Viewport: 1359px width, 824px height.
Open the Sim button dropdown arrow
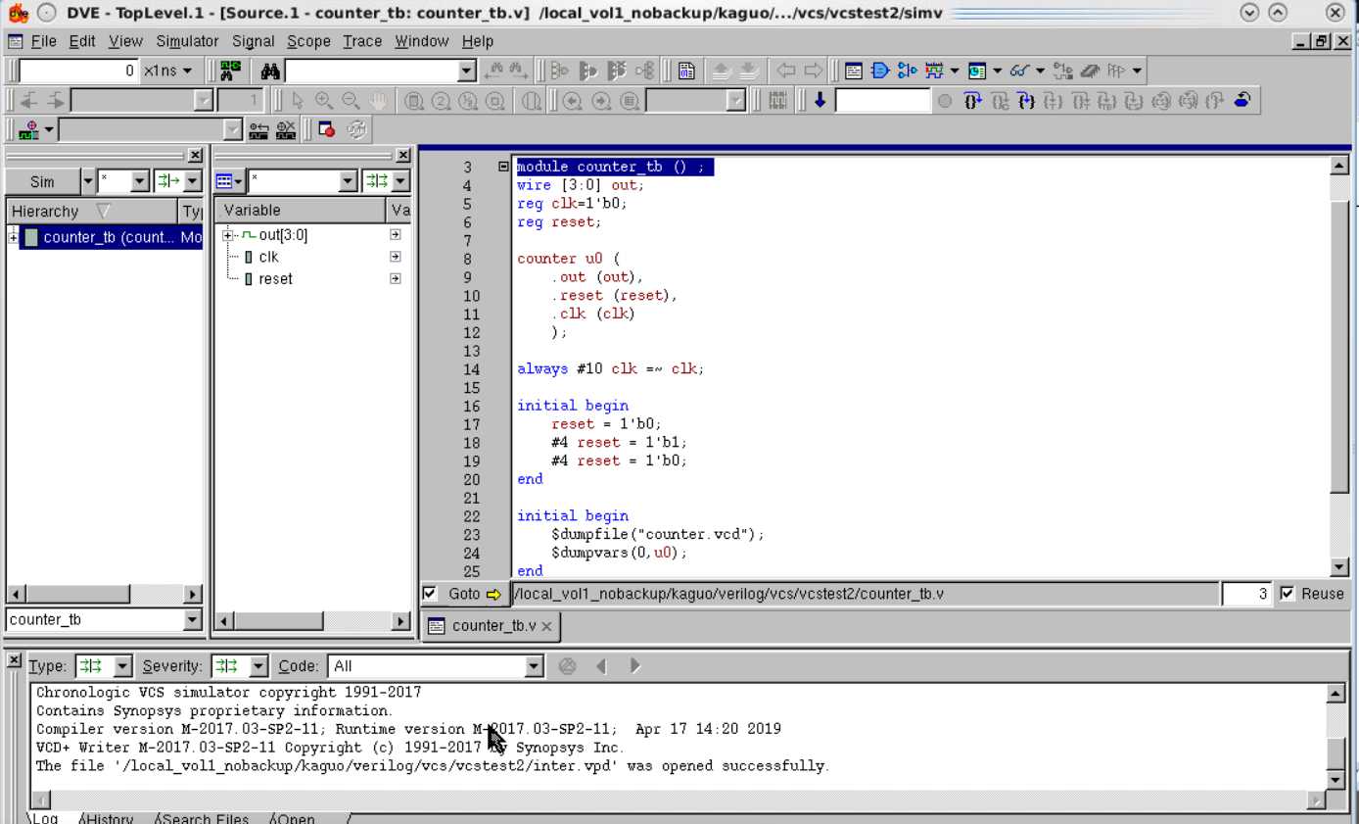click(x=87, y=181)
